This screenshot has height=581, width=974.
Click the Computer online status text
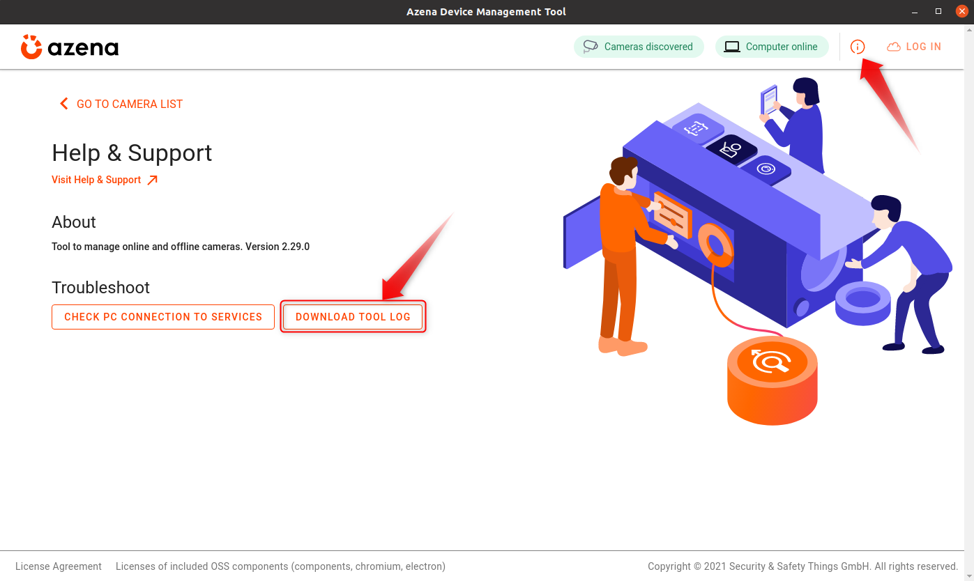pyautogui.click(x=782, y=47)
